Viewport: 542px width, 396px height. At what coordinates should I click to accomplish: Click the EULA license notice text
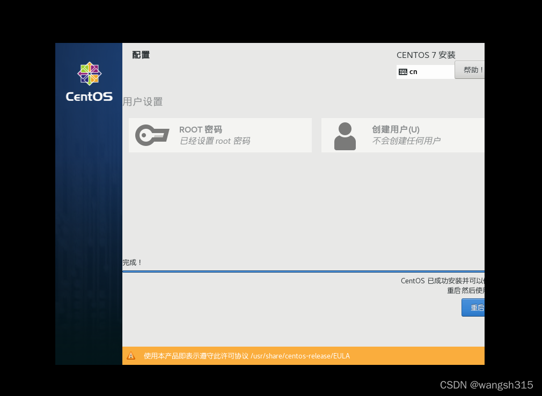(x=247, y=356)
